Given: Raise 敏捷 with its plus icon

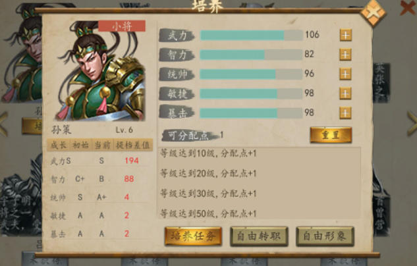Looking at the screenshot, I should 345,93.
